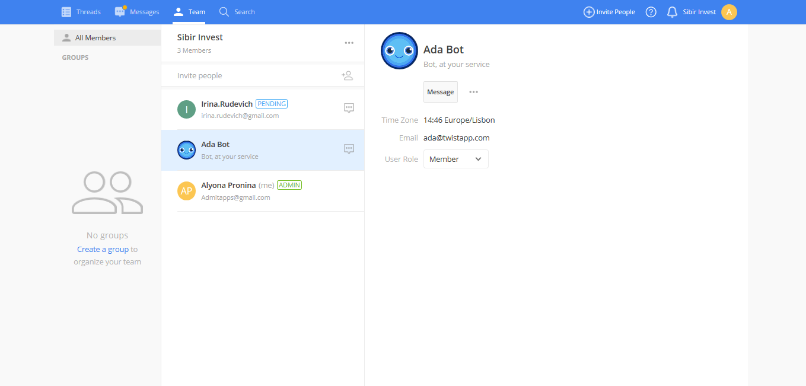
Task: Click the help question mark icon
Action: (x=651, y=12)
